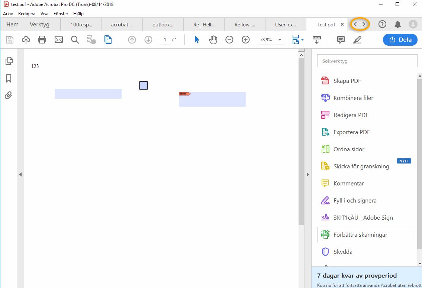The height and width of the screenshot is (288, 422).
Task: Open notifications with the bell icon
Action: pyautogui.click(x=397, y=24)
